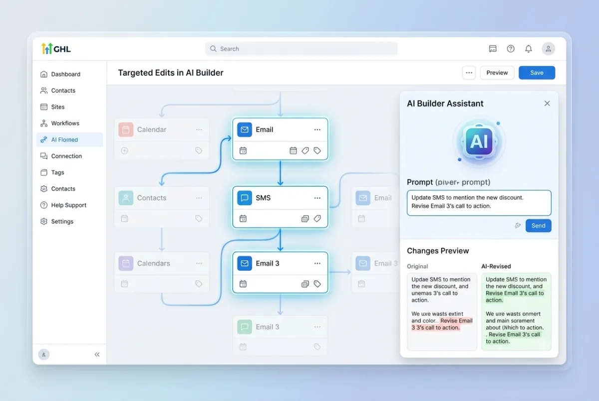Click the SMS node's chat bubble icon

pyautogui.click(x=244, y=198)
